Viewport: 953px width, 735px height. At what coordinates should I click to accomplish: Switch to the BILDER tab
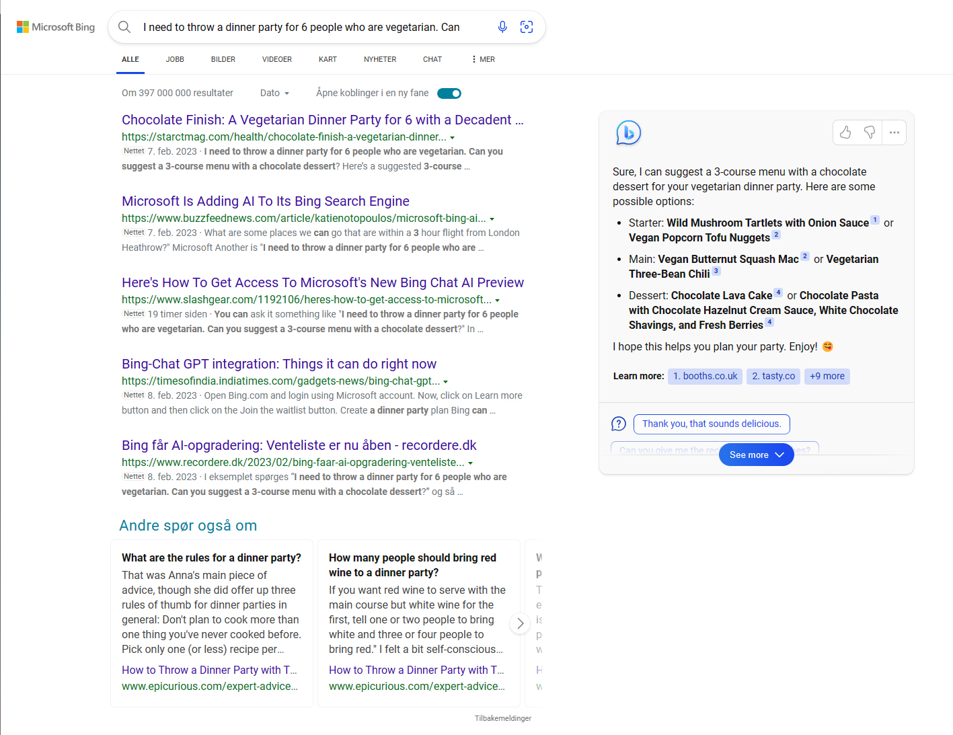tap(223, 59)
